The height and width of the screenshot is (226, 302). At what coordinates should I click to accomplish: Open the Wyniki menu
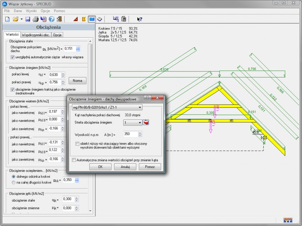tap(31, 11)
